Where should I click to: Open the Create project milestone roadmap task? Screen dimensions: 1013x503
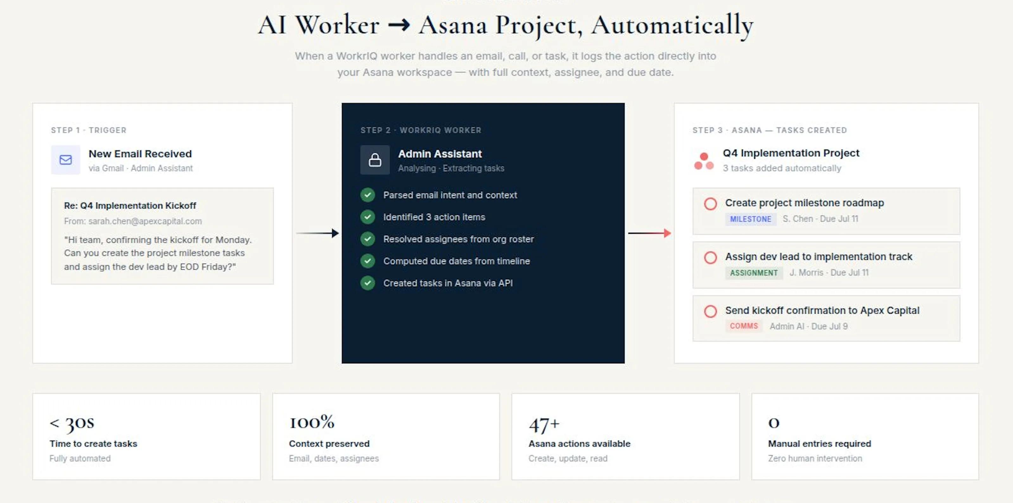[x=804, y=203]
